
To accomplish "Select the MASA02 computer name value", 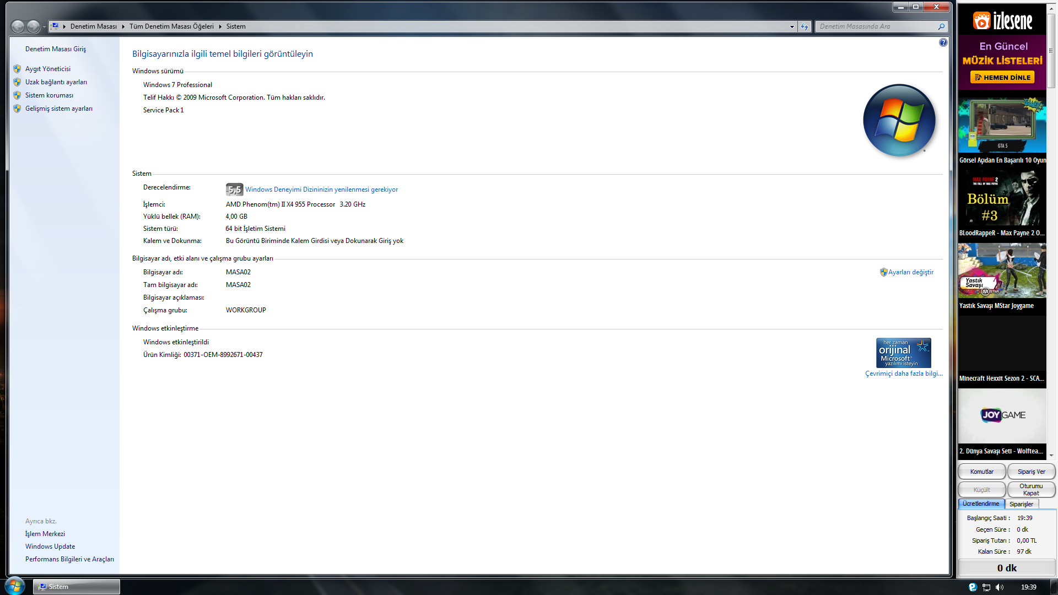I will tap(238, 272).
